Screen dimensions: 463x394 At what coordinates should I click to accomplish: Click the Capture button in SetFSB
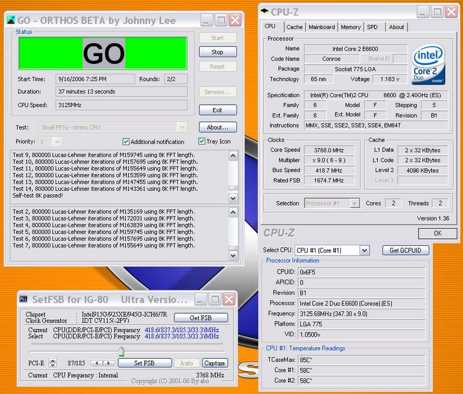pos(215,363)
